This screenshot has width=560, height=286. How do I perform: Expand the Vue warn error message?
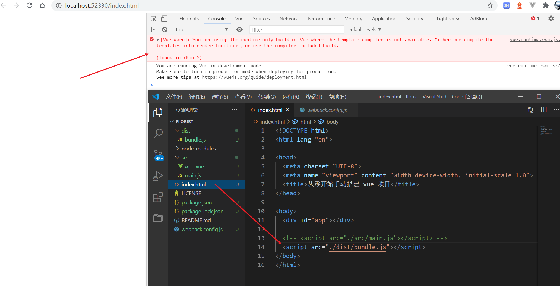coord(158,40)
